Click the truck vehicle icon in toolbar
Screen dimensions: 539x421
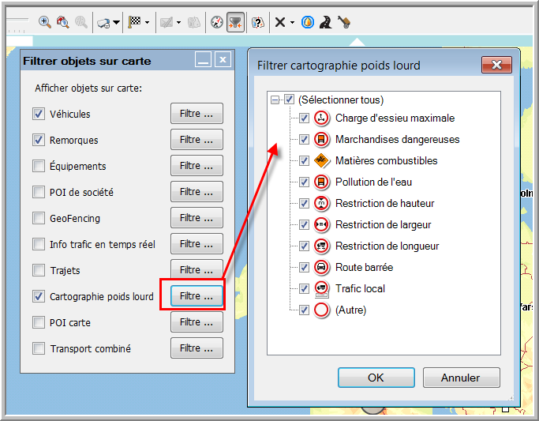[x=103, y=23]
